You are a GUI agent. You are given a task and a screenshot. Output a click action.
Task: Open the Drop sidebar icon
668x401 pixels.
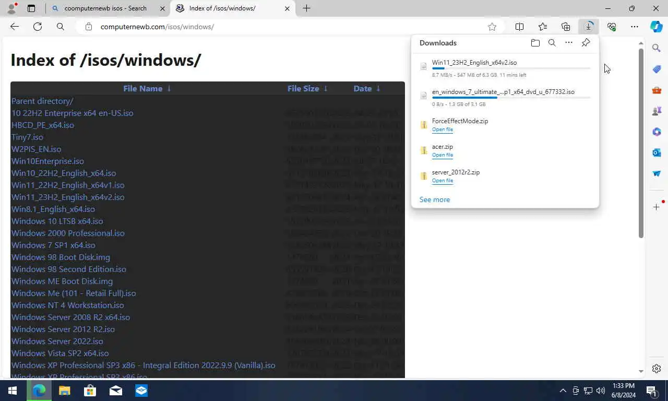pyautogui.click(x=657, y=173)
